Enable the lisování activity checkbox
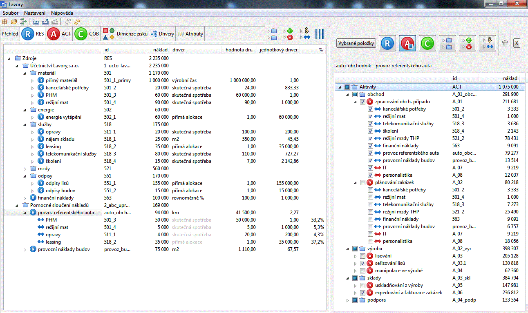 [363, 256]
